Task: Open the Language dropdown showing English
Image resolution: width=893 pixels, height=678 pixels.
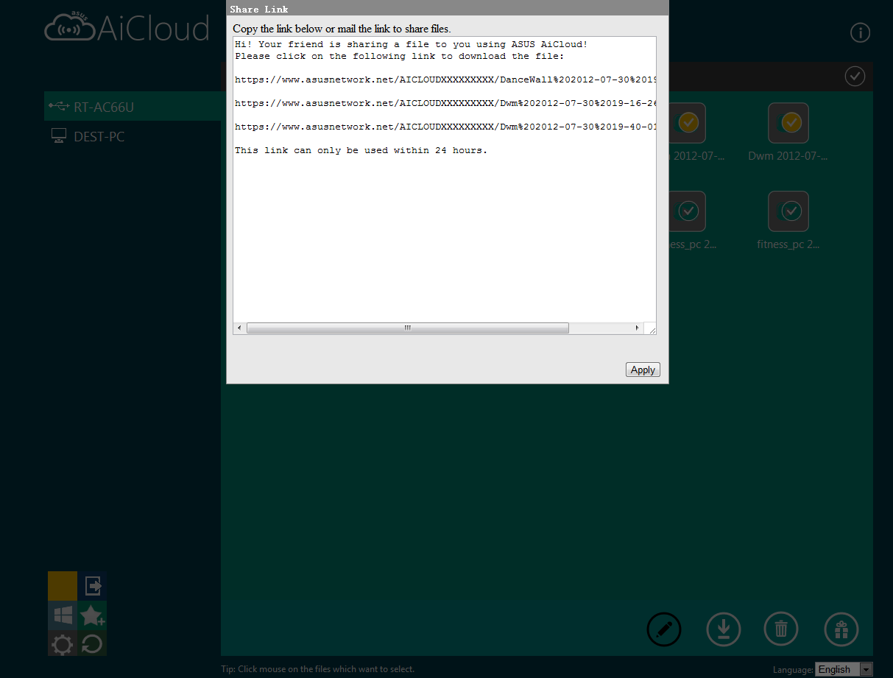Action: click(844, 669)
